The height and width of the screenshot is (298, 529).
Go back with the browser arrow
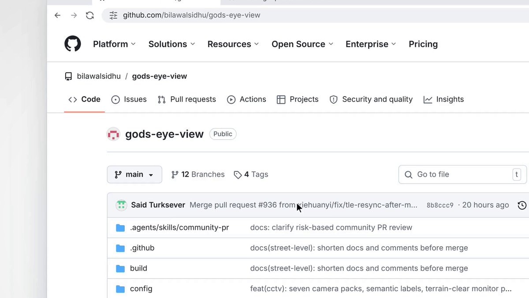coord(57,15)
